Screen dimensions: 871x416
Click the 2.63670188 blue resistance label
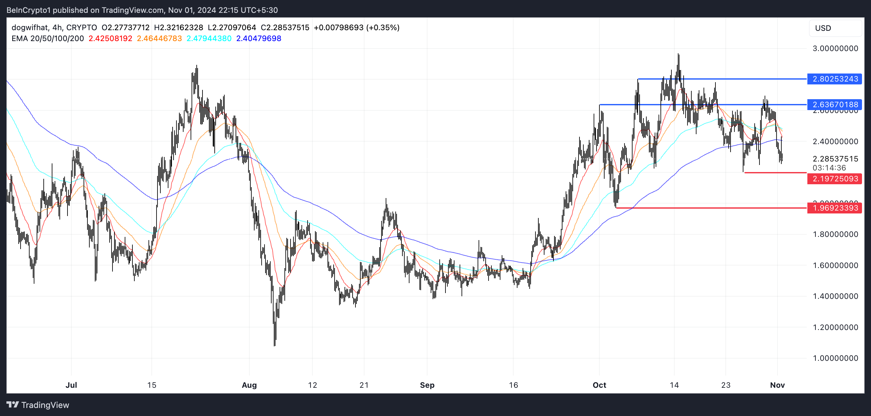(834, 104)
